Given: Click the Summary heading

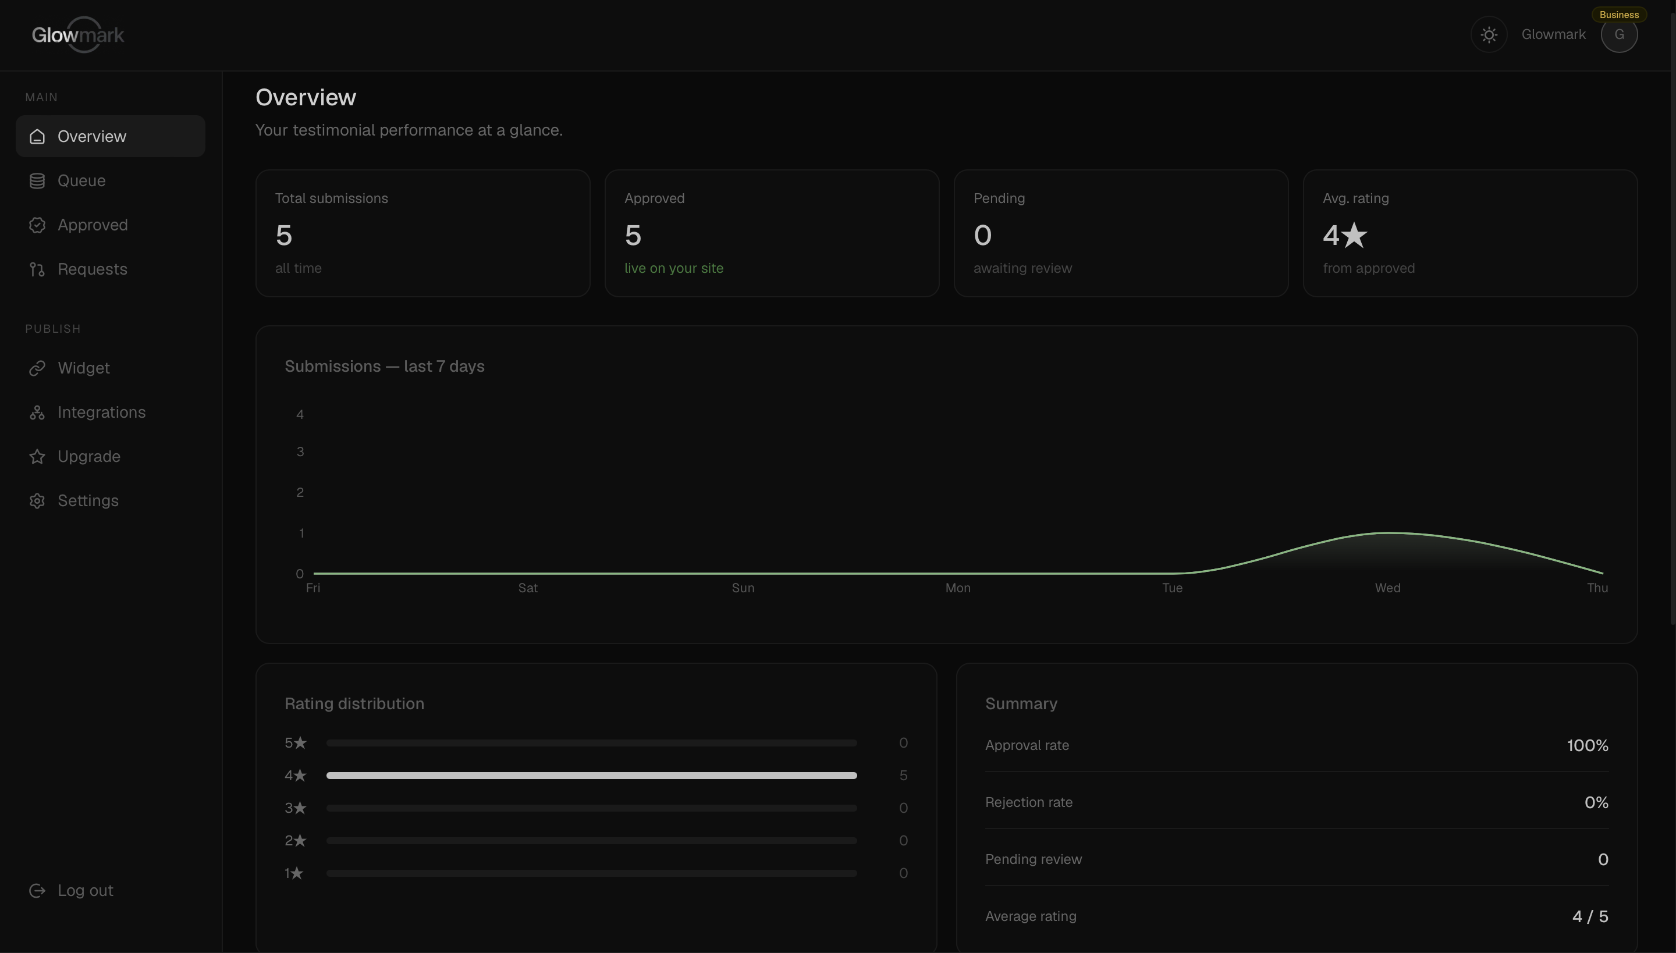Looking at the screenshot, I should [1021, 704].
